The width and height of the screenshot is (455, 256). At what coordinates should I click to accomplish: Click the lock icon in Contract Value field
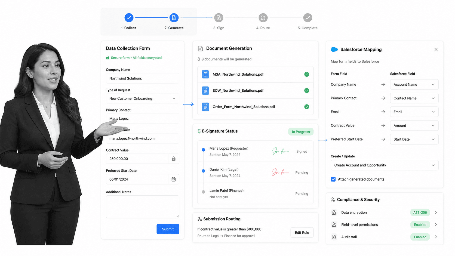(x=174, y=159)
